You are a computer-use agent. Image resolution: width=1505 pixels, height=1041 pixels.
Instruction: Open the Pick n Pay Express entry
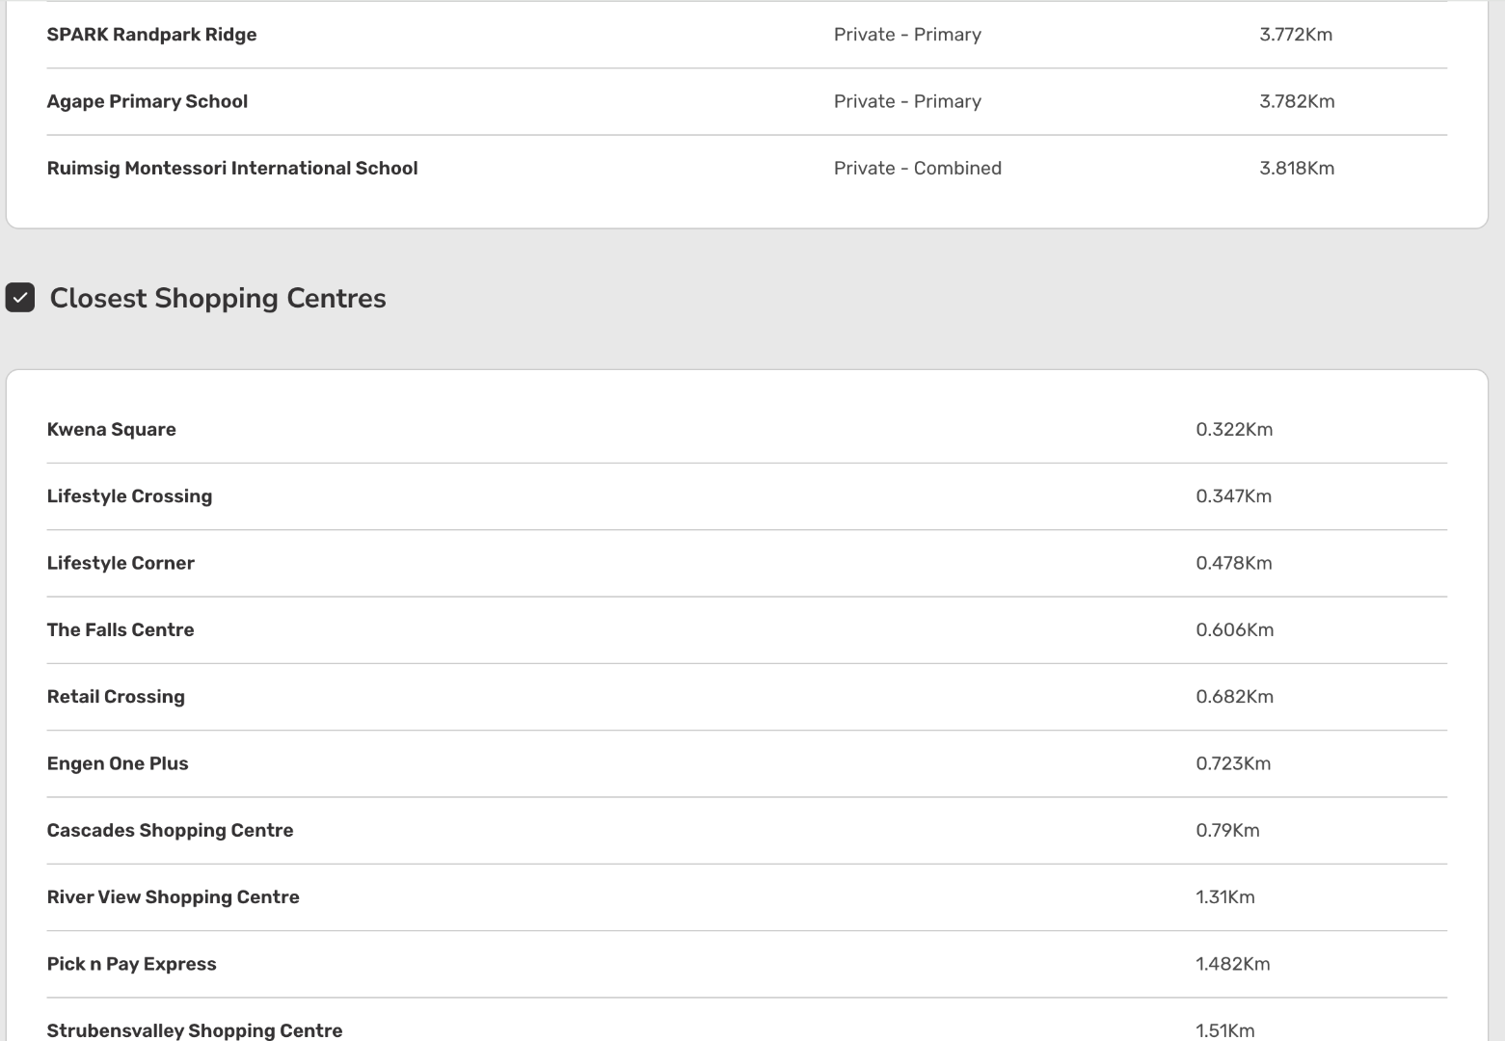click(x=131, y=964)
